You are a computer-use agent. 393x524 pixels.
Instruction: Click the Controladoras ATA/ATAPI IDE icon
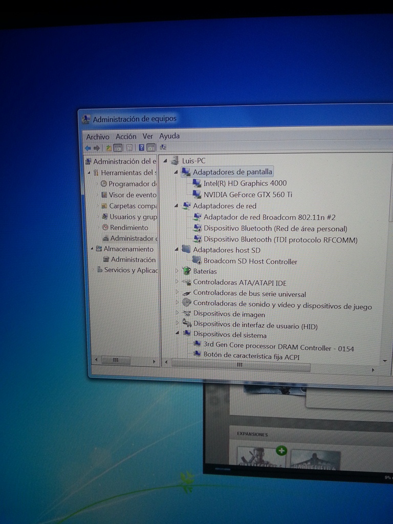(x=186, y=282)
